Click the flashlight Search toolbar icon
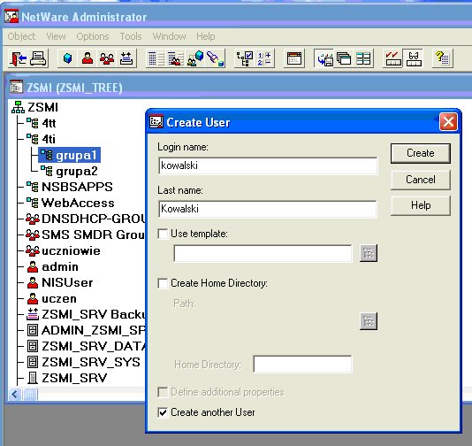The height and width of the screenshot is (446, 472). pyautogui.click(x=215, y=58)
